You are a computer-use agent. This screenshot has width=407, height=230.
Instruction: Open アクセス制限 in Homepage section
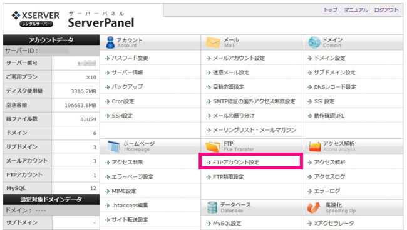[127, 162]
